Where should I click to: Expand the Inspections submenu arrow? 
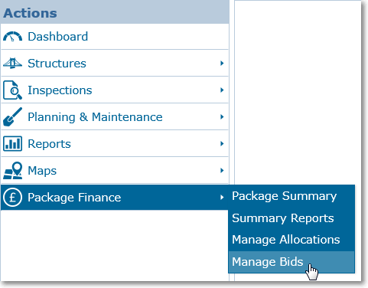[x=222, y=90]
